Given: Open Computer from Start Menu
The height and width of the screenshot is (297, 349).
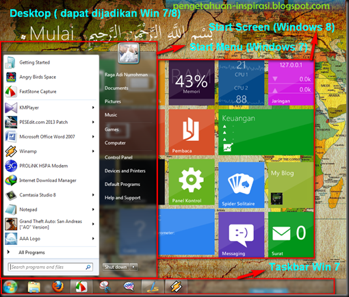Looking at the screenshot, I should [115, 143].
